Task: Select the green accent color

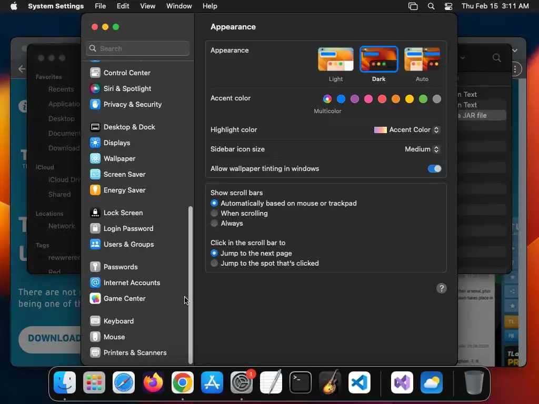Action: (x=423, y=99)
